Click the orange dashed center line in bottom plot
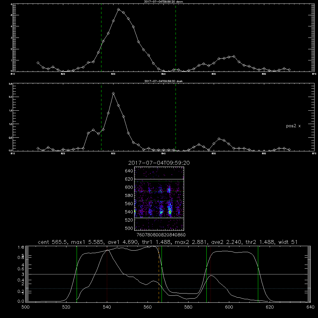318x318 pixels. [x=159, y=274]
